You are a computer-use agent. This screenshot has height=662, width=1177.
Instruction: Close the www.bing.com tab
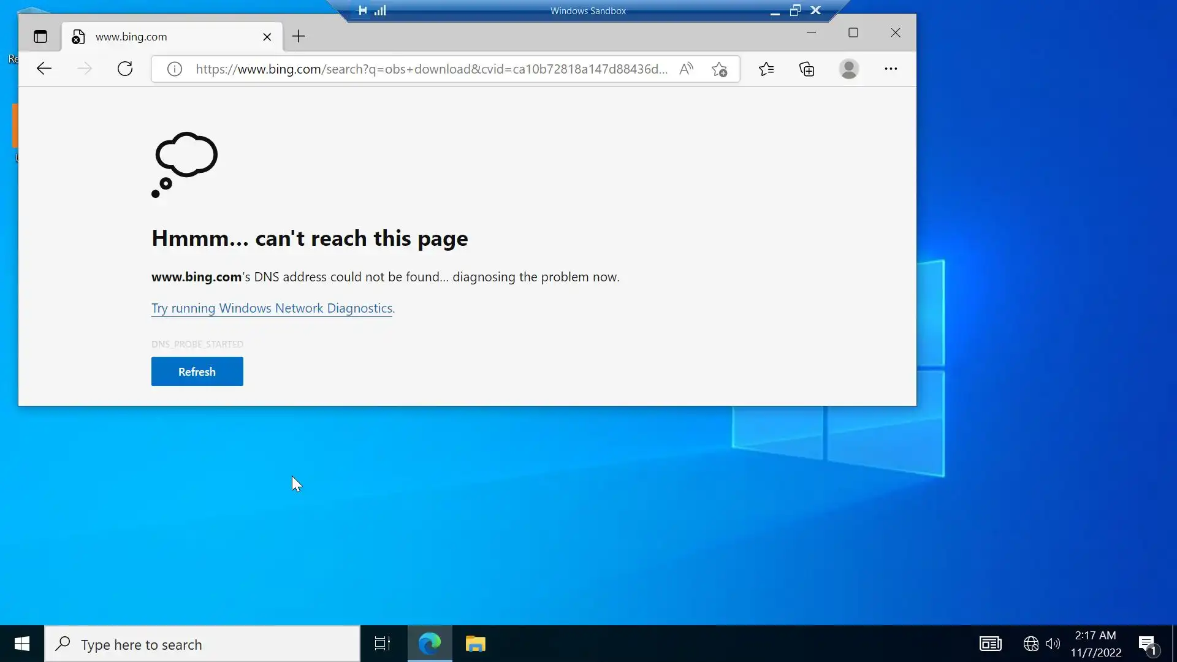tap(267, 37)
